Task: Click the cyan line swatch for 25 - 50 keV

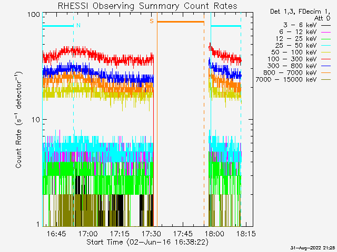Action: [x=326, y=46]
